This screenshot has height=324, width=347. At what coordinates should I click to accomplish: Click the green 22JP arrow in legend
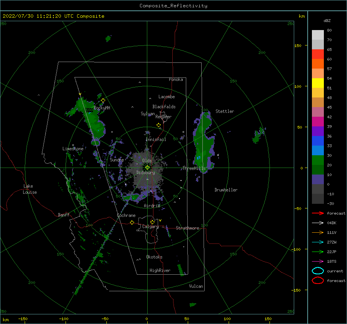coord(318,252)
